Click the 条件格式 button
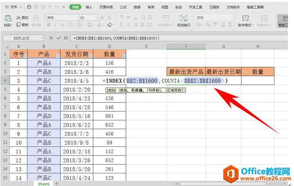This screenshot has width=294, height=186. coord(246,20)
